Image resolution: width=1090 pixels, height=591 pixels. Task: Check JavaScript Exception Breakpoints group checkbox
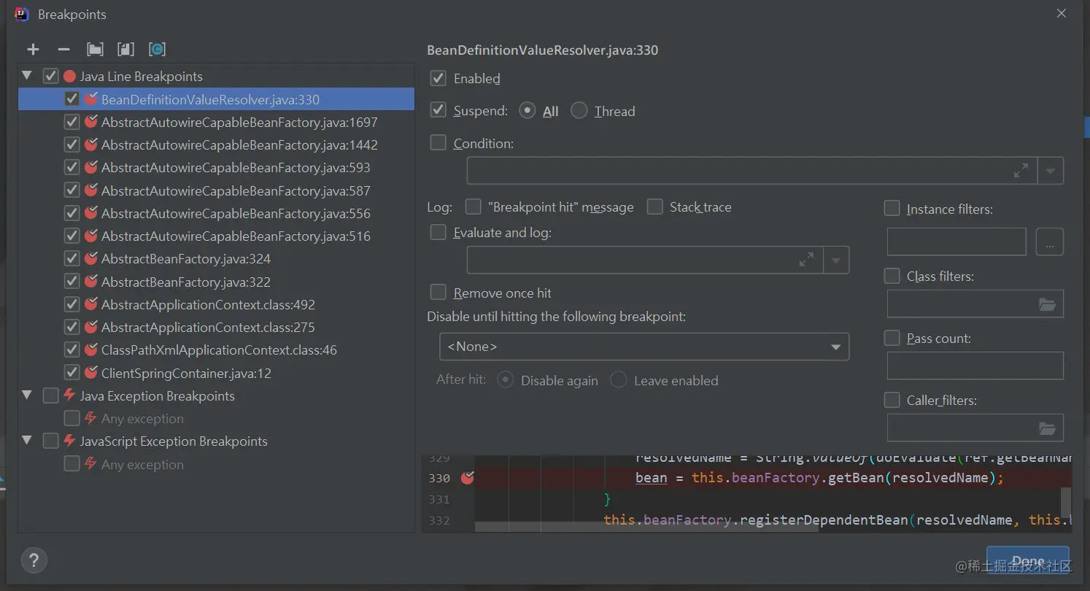50,441
